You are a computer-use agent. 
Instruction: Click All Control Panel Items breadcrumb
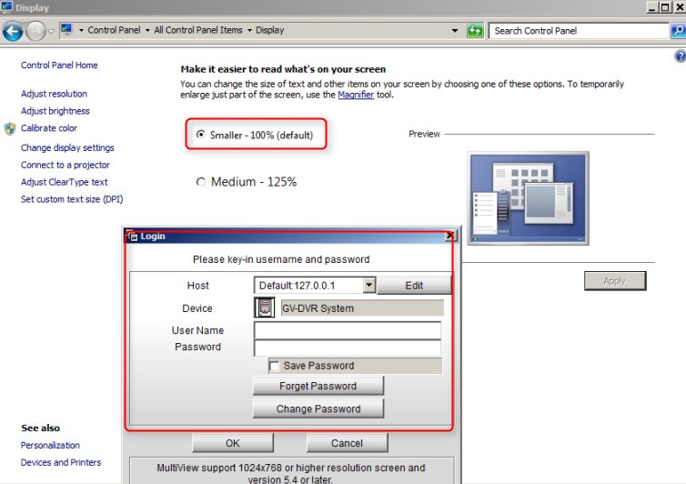pyautogui.click(x=198, y=30)
